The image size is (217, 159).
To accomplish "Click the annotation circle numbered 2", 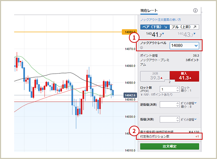I will pyautogui.click(x=133, y=131).
